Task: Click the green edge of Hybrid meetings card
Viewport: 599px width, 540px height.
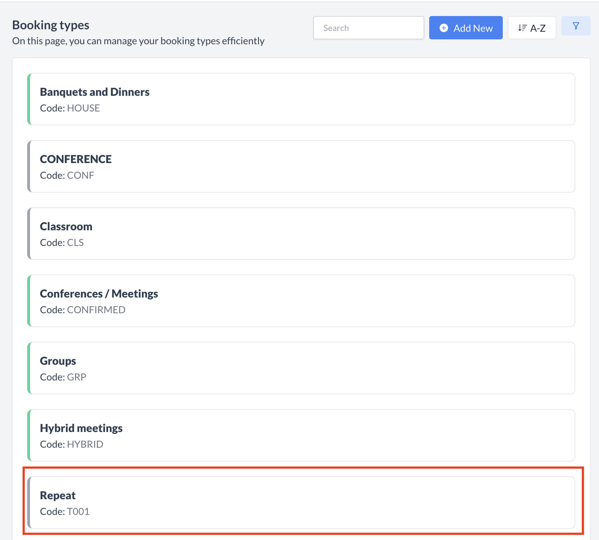Action: coord(29,435)
